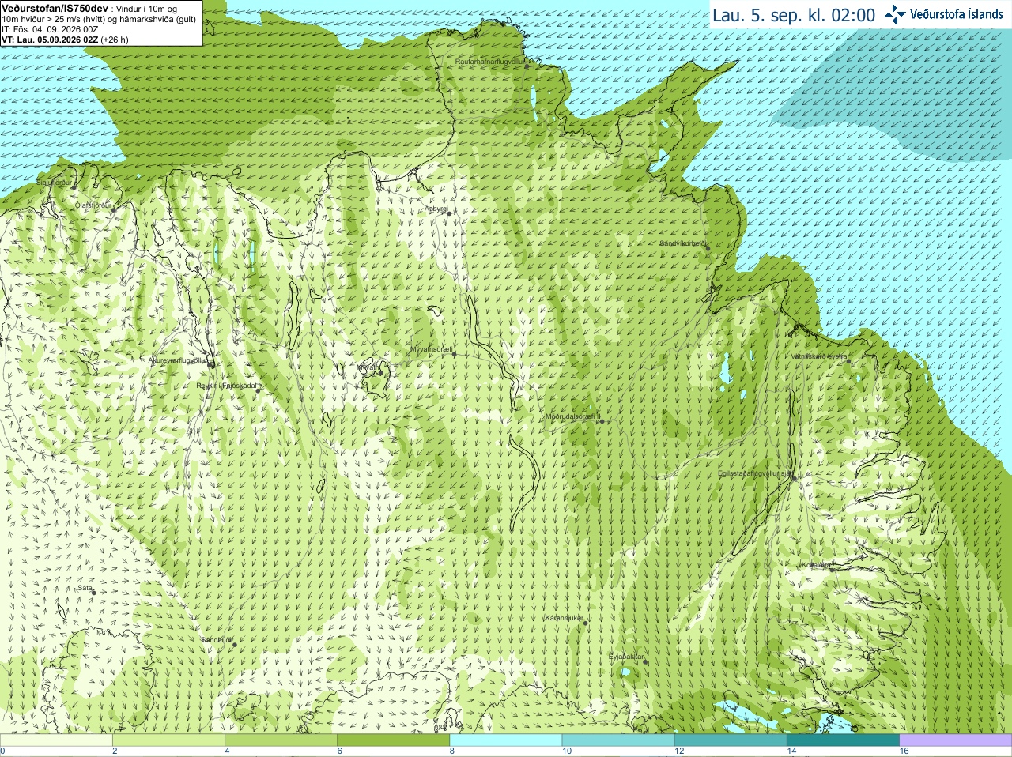Pick the Ásbyrgi station marker
The width and height of the screenshot is (1012, 757).
[x=449, y=213]
